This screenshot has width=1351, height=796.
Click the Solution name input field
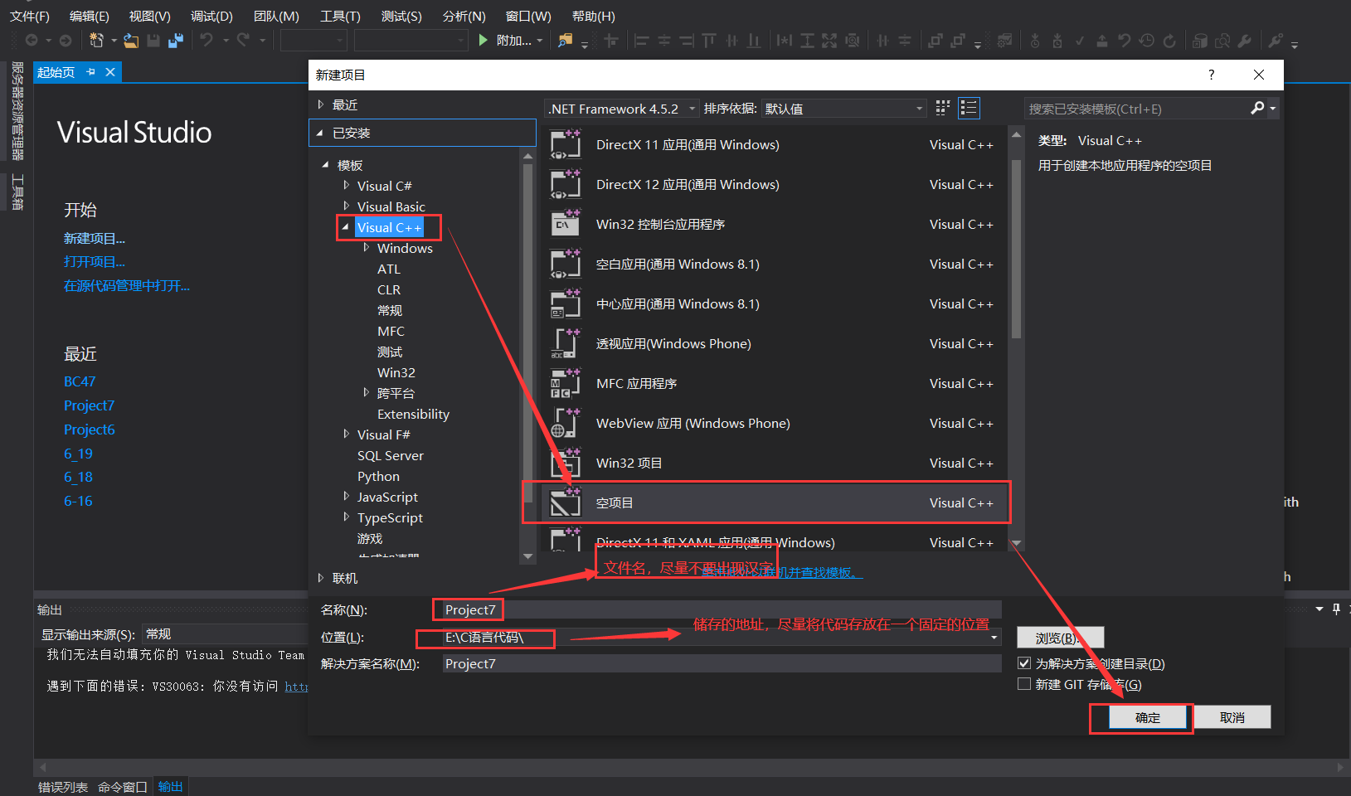722,663
